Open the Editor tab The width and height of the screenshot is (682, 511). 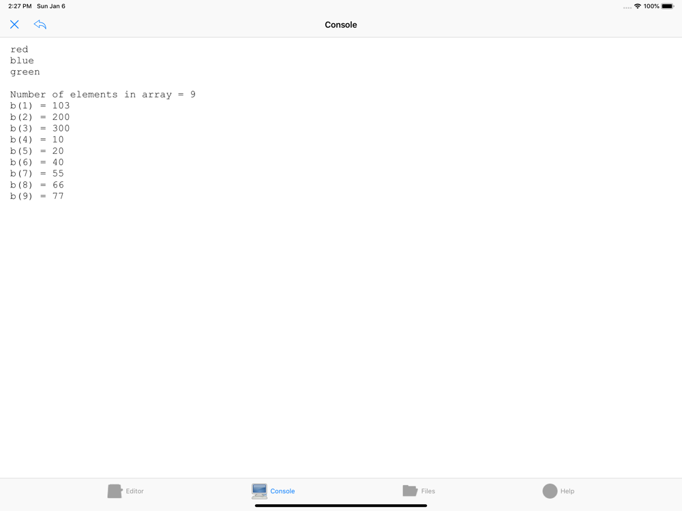pos(125,491)
